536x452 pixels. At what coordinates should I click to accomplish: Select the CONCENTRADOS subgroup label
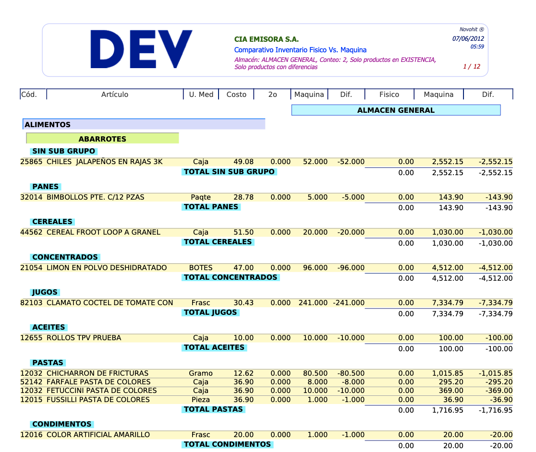[x=65, y=257]
